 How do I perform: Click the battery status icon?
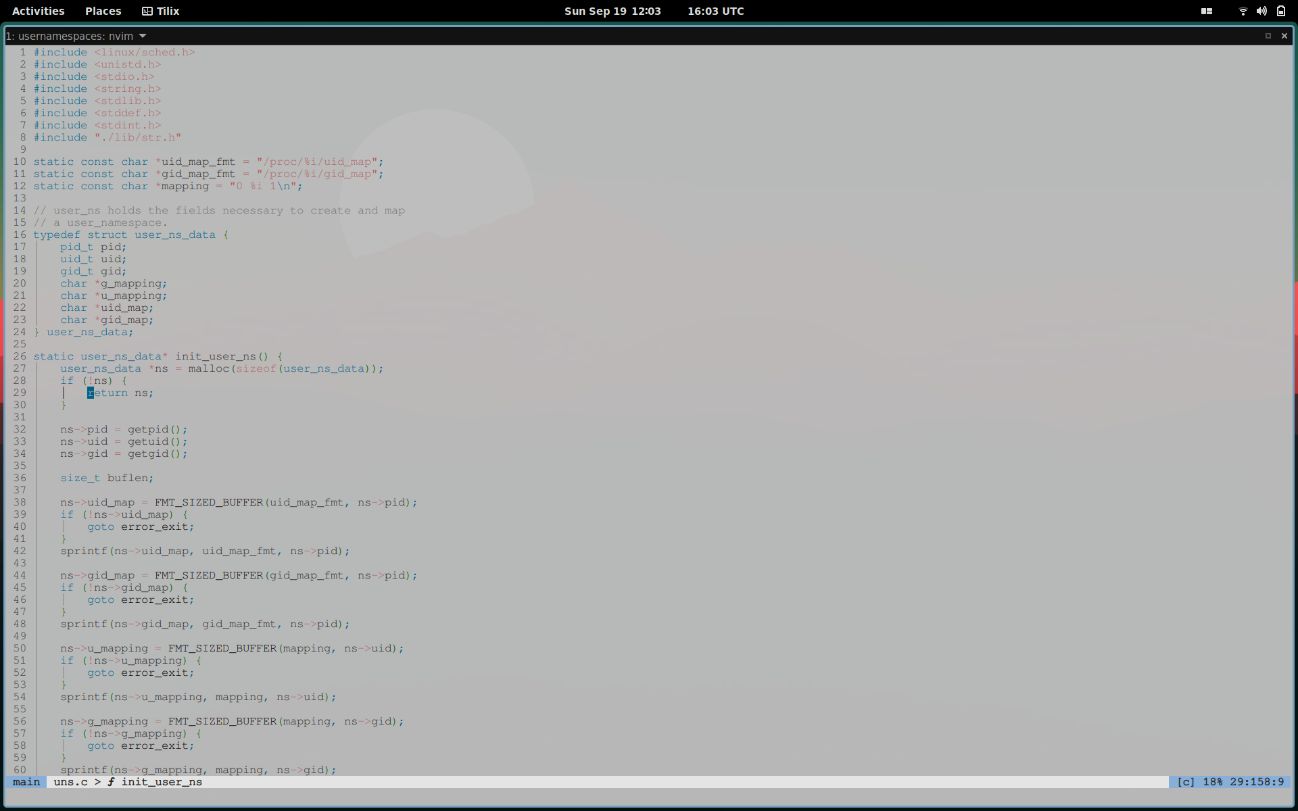pos(1281,11)
